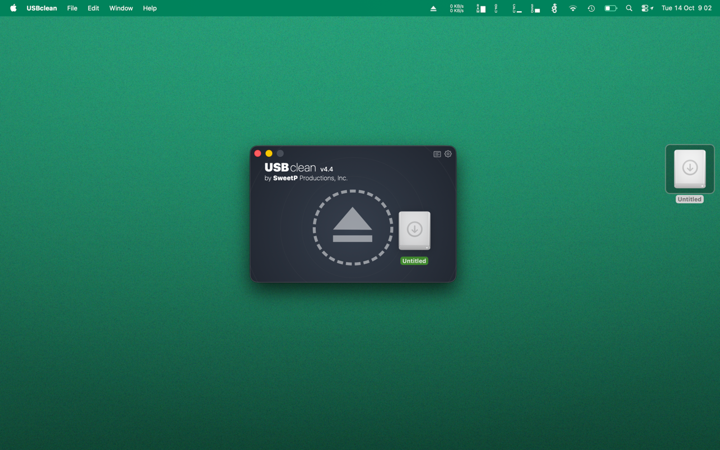The height and width of the screenshot is (450, 720).
Task: Open Time Machine menu bar icon
Action: (591, 8)
